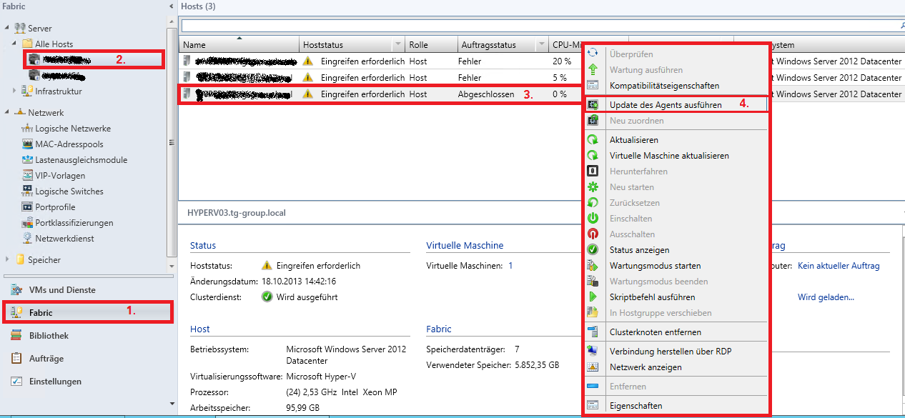Click the Update des Agents ausführen icon
905x418 pixels.
[x=593, y=104]
